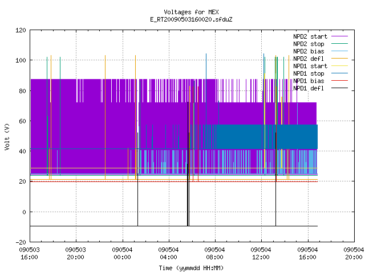Click the x-axis tick label 090504 04:00
This screenshot has height=273, width=365.
coord(169,254)
